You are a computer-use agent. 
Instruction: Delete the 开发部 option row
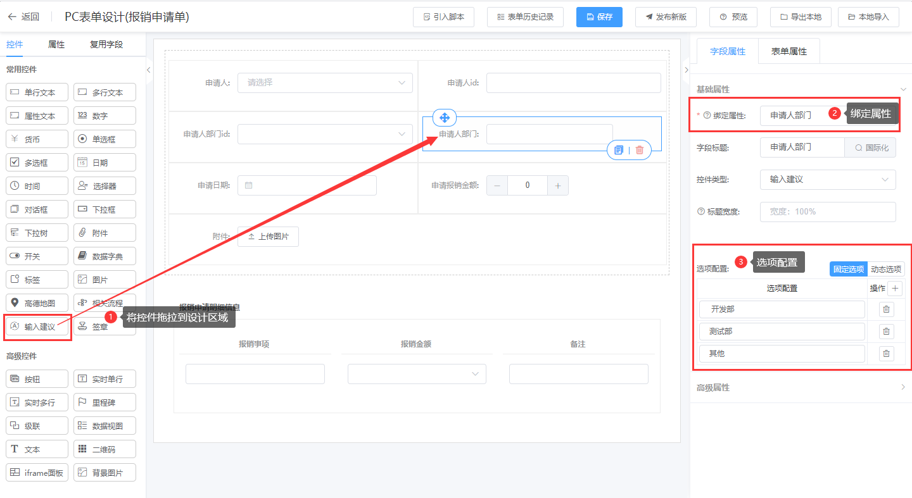click(887, 309)
